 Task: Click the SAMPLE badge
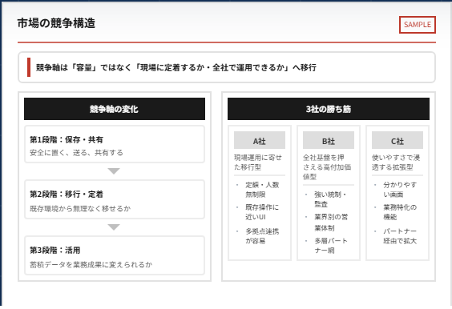[417, 25]
